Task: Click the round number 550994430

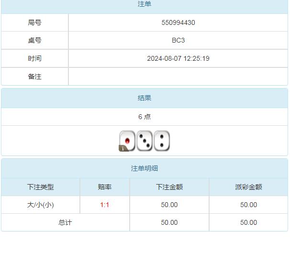Action: tap(178, 22)
